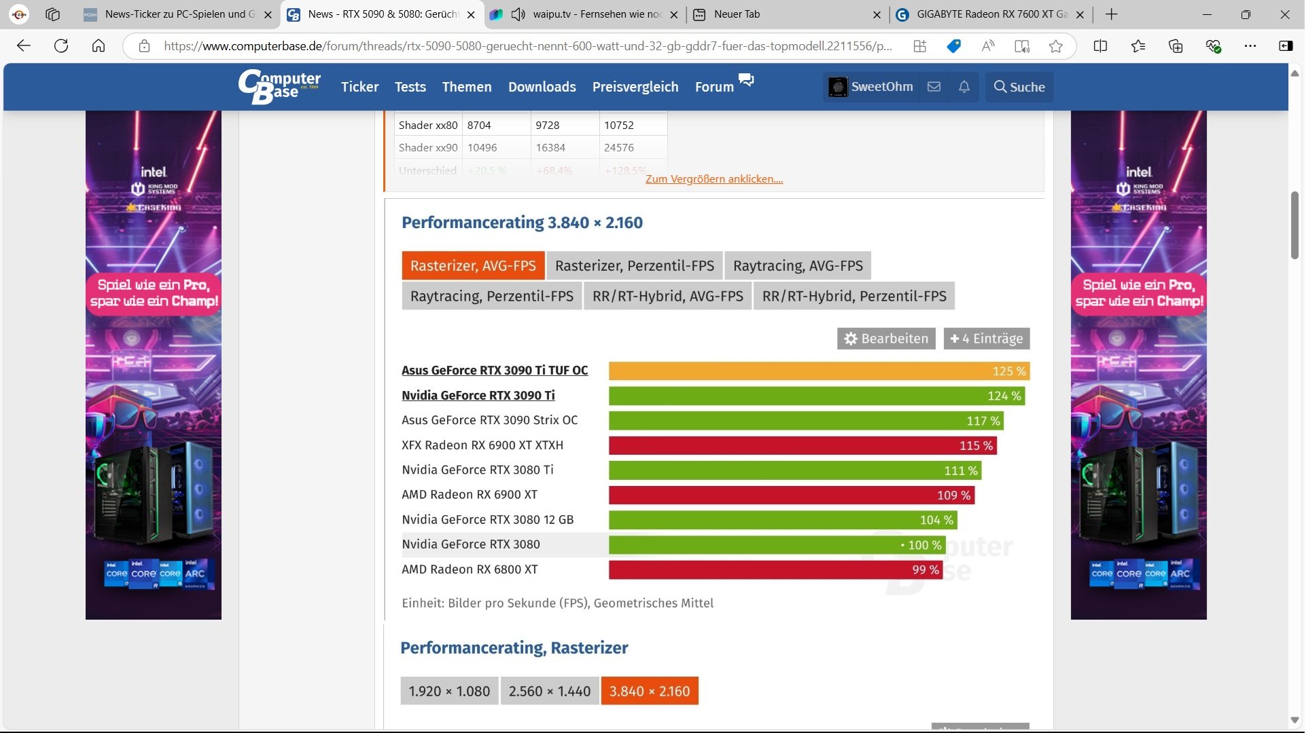Click the forum chat bubbles icon

[x=746, y=80]
